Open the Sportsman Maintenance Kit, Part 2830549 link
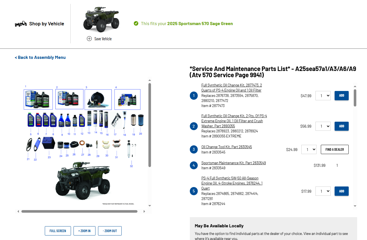367x240 pixels. [x=233, y=163]
